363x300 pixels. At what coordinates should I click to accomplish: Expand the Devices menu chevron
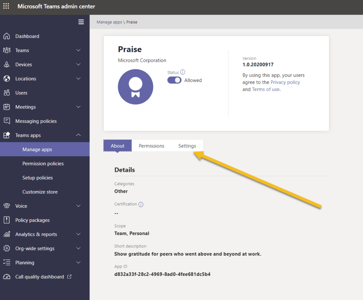[78, 65]
